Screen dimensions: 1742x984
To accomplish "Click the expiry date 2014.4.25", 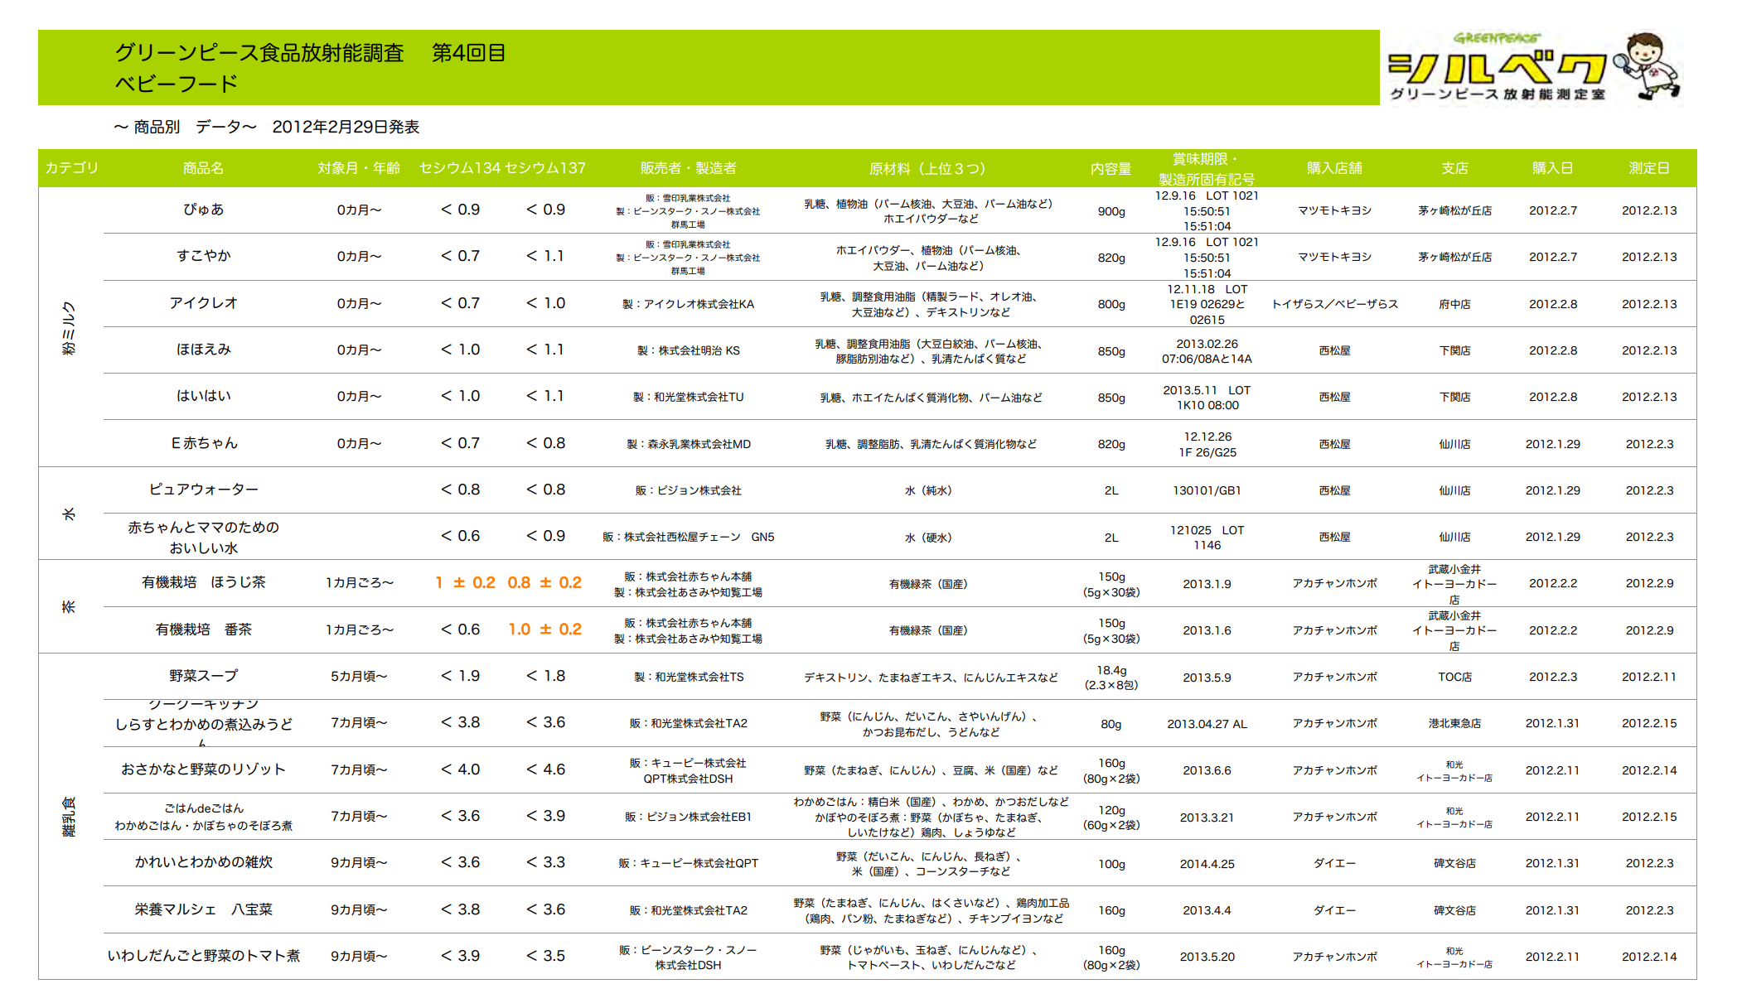I will pyautogui.click(x=1207, y=864).
